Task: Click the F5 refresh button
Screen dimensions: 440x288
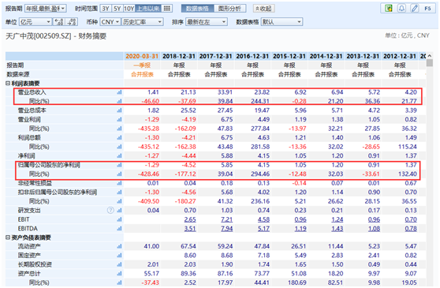Action: [x=427, y=9]
